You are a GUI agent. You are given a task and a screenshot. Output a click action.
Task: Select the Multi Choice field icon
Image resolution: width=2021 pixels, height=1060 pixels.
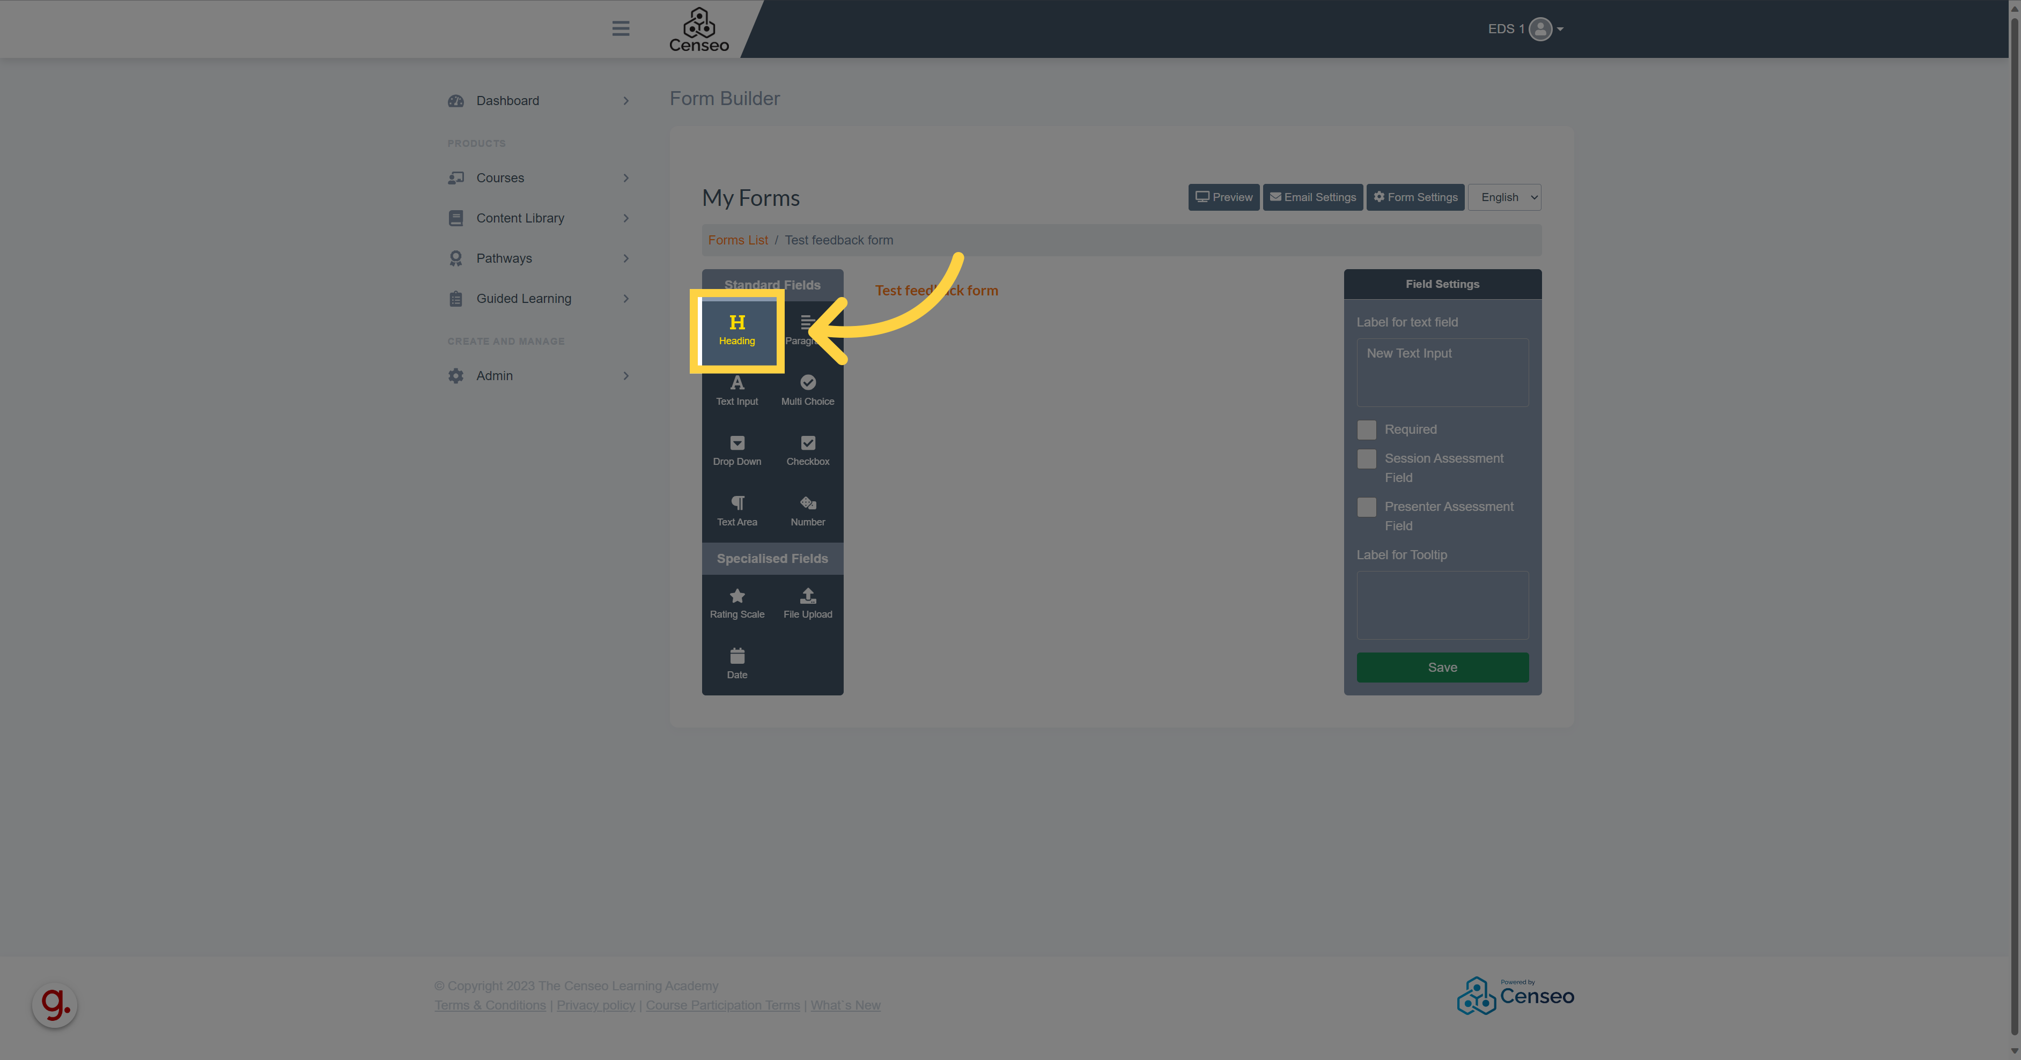(x=807, y=389)
